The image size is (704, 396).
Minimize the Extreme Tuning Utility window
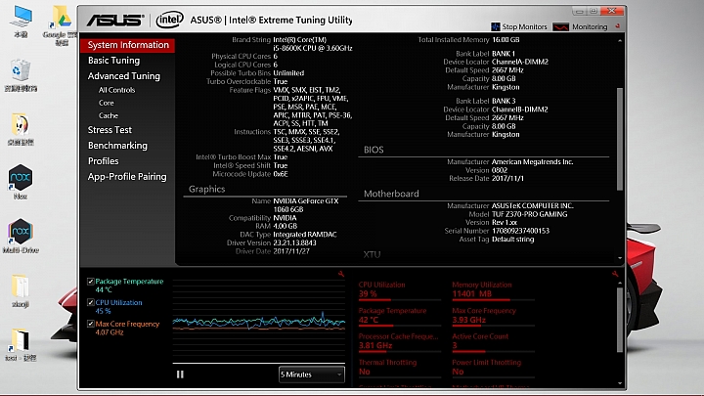580,11
